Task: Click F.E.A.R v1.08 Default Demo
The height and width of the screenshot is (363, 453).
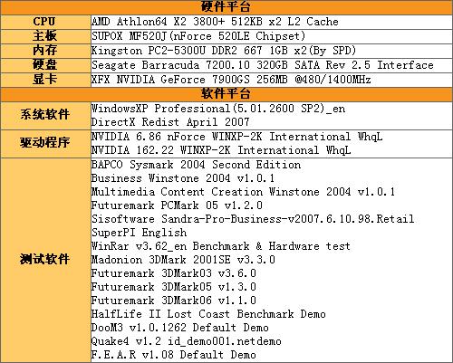Action: point(174,355)
